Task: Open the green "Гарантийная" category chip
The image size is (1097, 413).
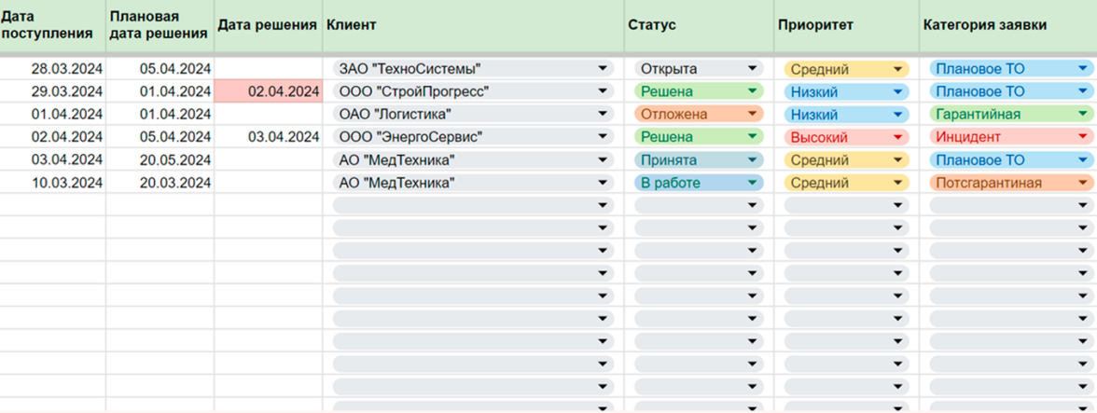Action: (x=1009, y=115)
